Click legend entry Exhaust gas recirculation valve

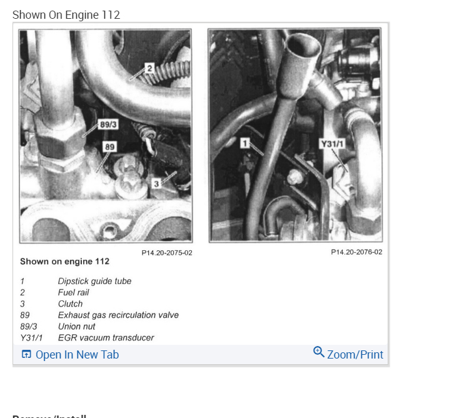coord(118,315)
